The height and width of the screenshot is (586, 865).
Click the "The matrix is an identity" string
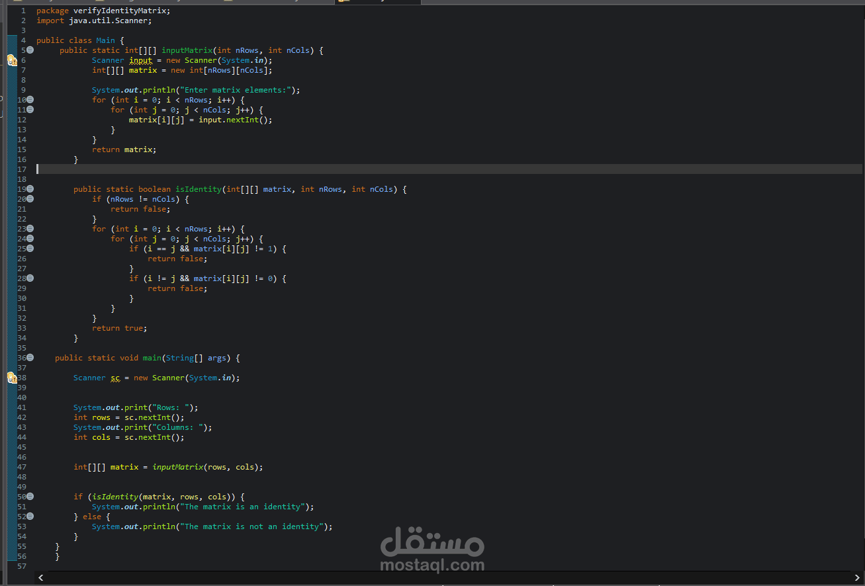(x=242, y=507)
